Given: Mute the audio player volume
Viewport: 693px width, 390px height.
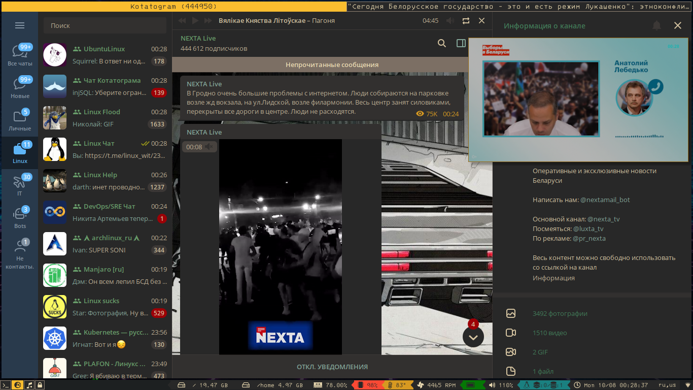Looking at the screenshot, I should (450, 21).
